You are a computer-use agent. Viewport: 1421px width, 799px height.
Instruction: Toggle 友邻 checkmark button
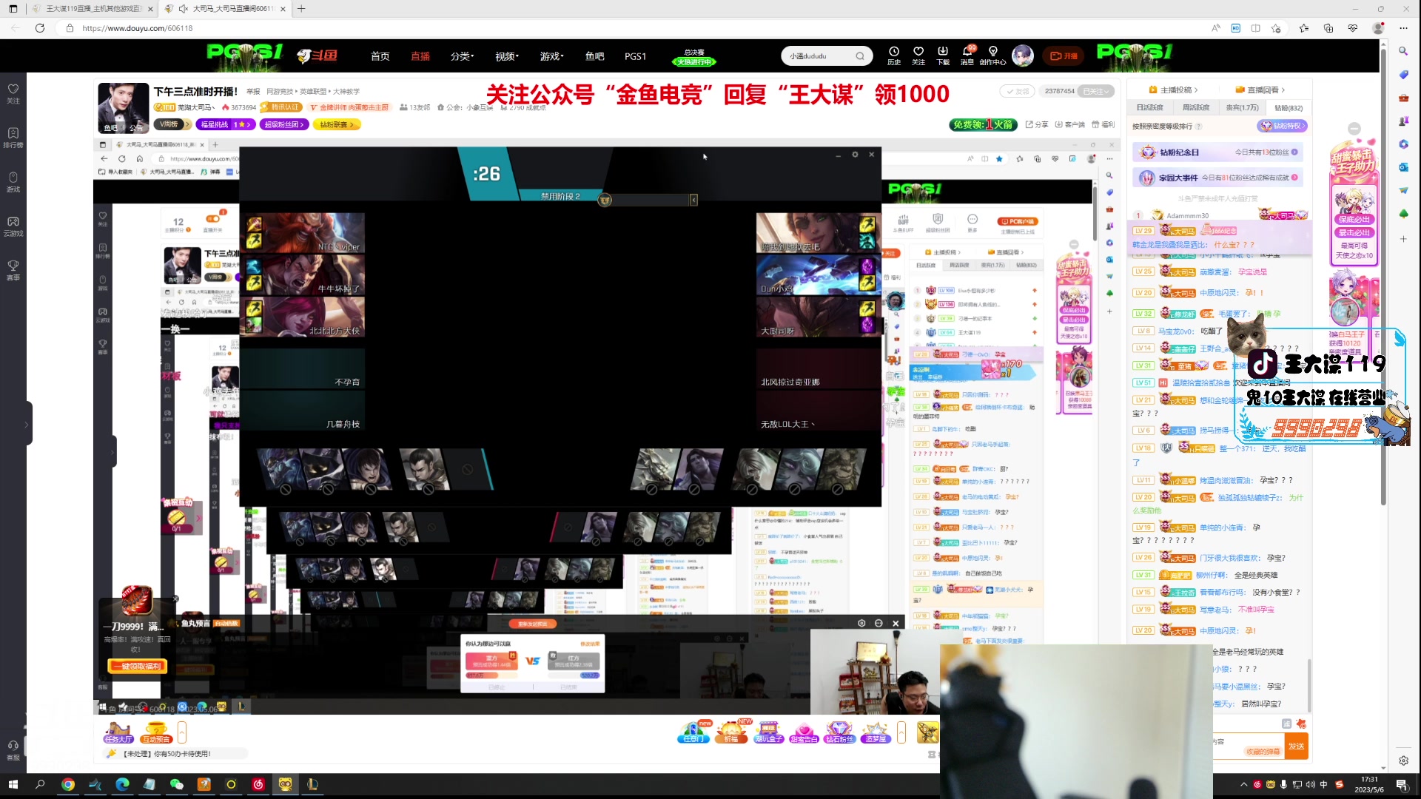(x=1017, y=91)
